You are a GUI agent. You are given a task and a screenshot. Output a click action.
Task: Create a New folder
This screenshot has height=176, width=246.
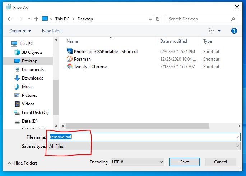point(52,31)
